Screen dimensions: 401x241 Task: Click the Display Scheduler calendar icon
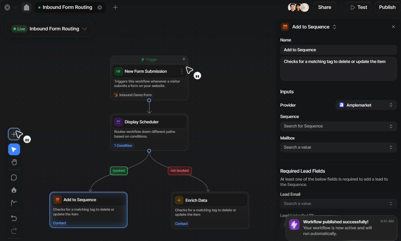click(118, 122)
